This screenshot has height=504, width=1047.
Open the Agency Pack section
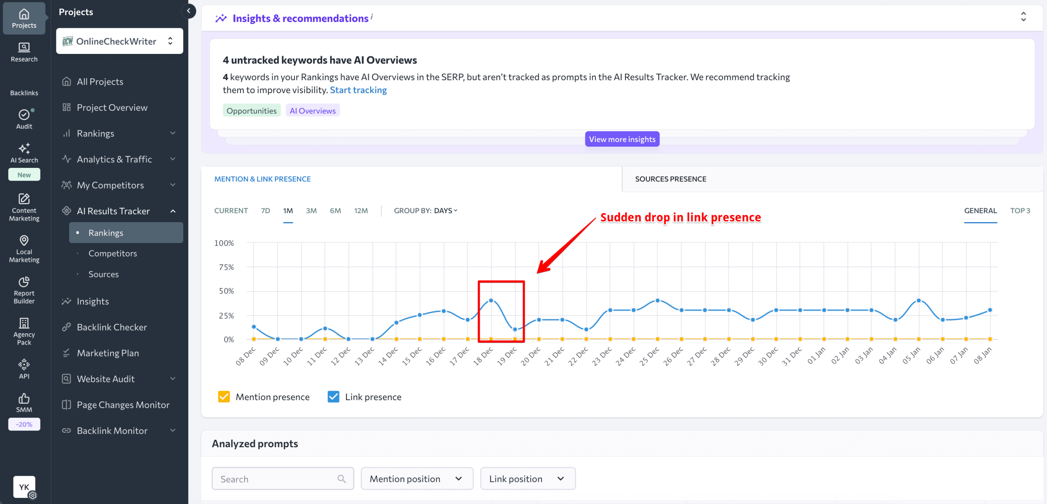[x=24, y=331]
